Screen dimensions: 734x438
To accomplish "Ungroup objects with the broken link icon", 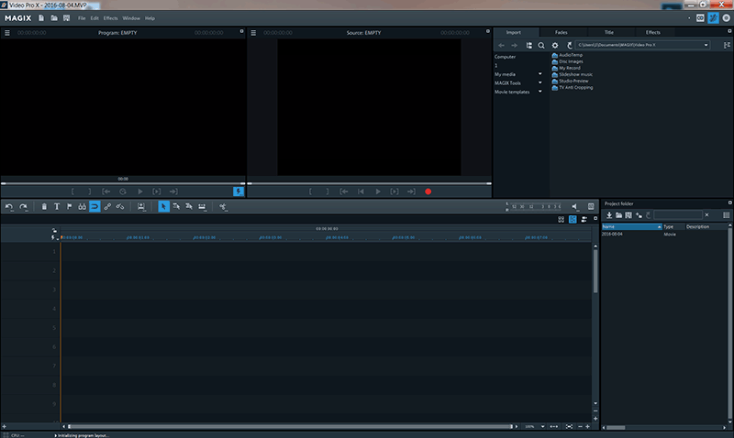I will coord(120,206).
